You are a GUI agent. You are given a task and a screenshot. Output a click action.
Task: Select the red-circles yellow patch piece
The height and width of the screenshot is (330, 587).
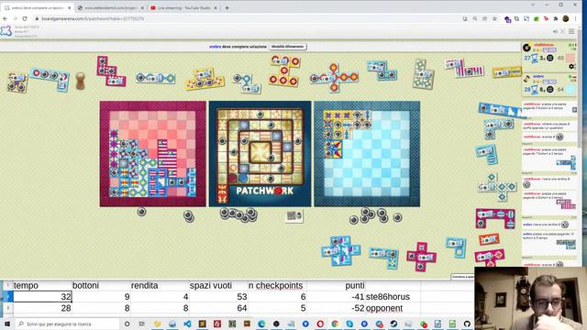coord(283,71)
